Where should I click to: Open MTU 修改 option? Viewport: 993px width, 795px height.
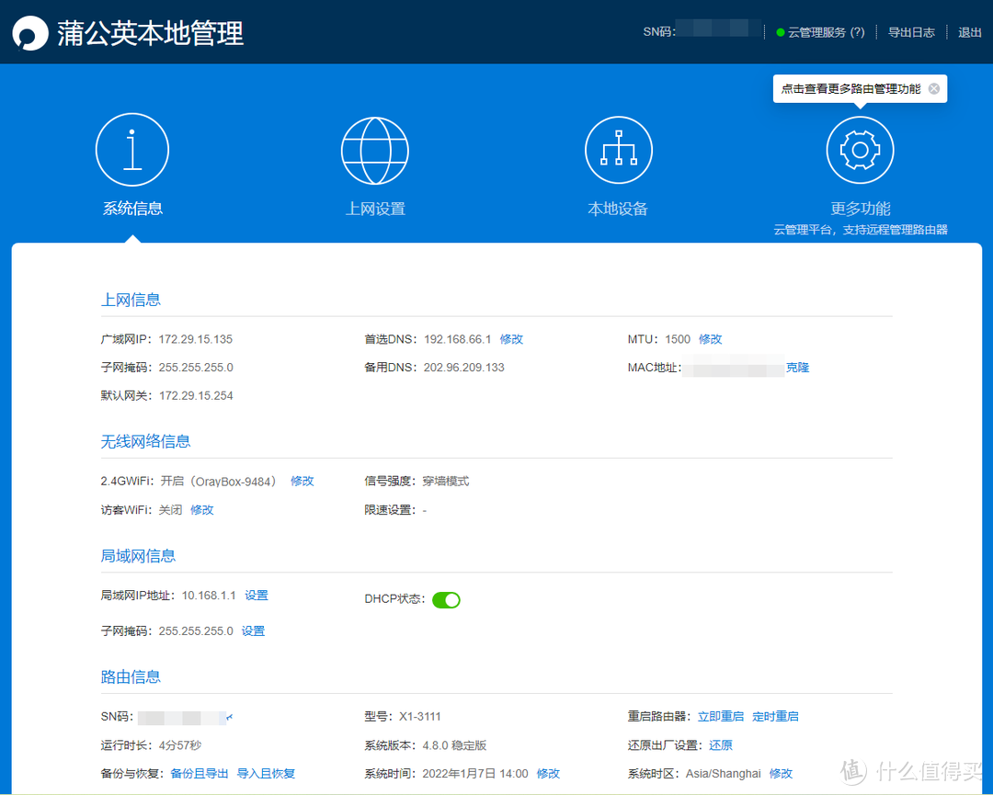pyautogui.click(x=710, y=338)
